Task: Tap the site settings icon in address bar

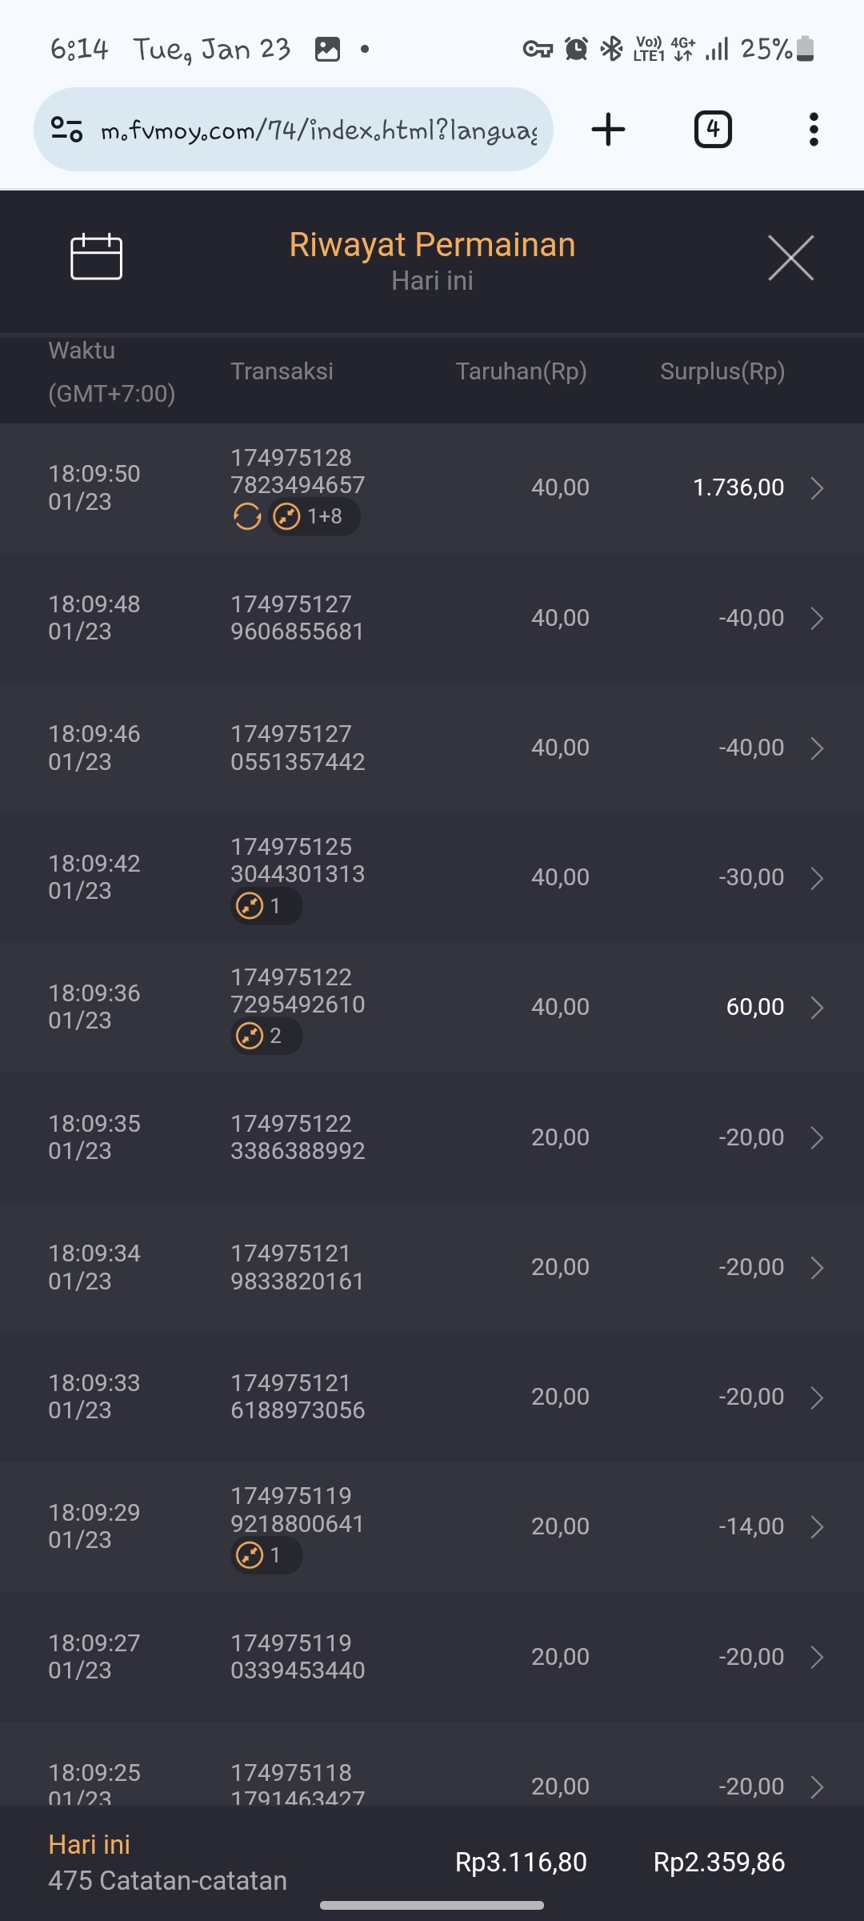Action: pos(66,130)
